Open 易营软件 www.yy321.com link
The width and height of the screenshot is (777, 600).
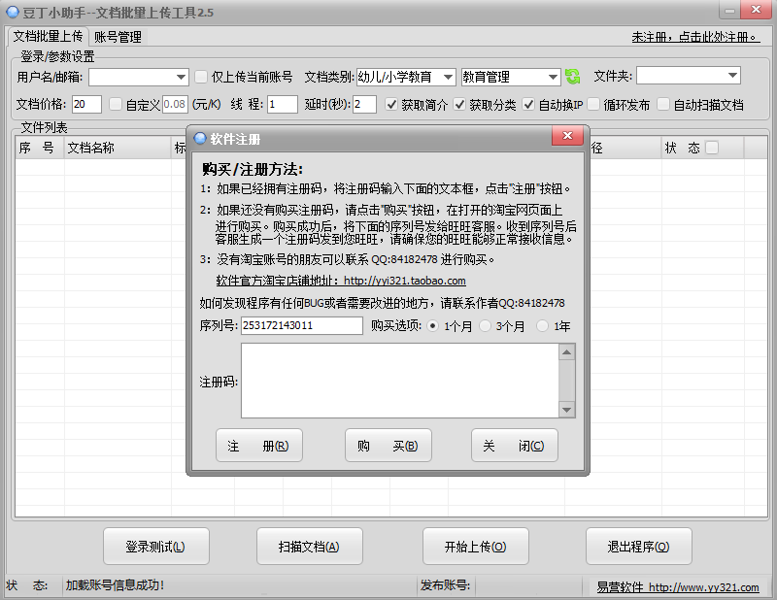[x=677, y=587]
